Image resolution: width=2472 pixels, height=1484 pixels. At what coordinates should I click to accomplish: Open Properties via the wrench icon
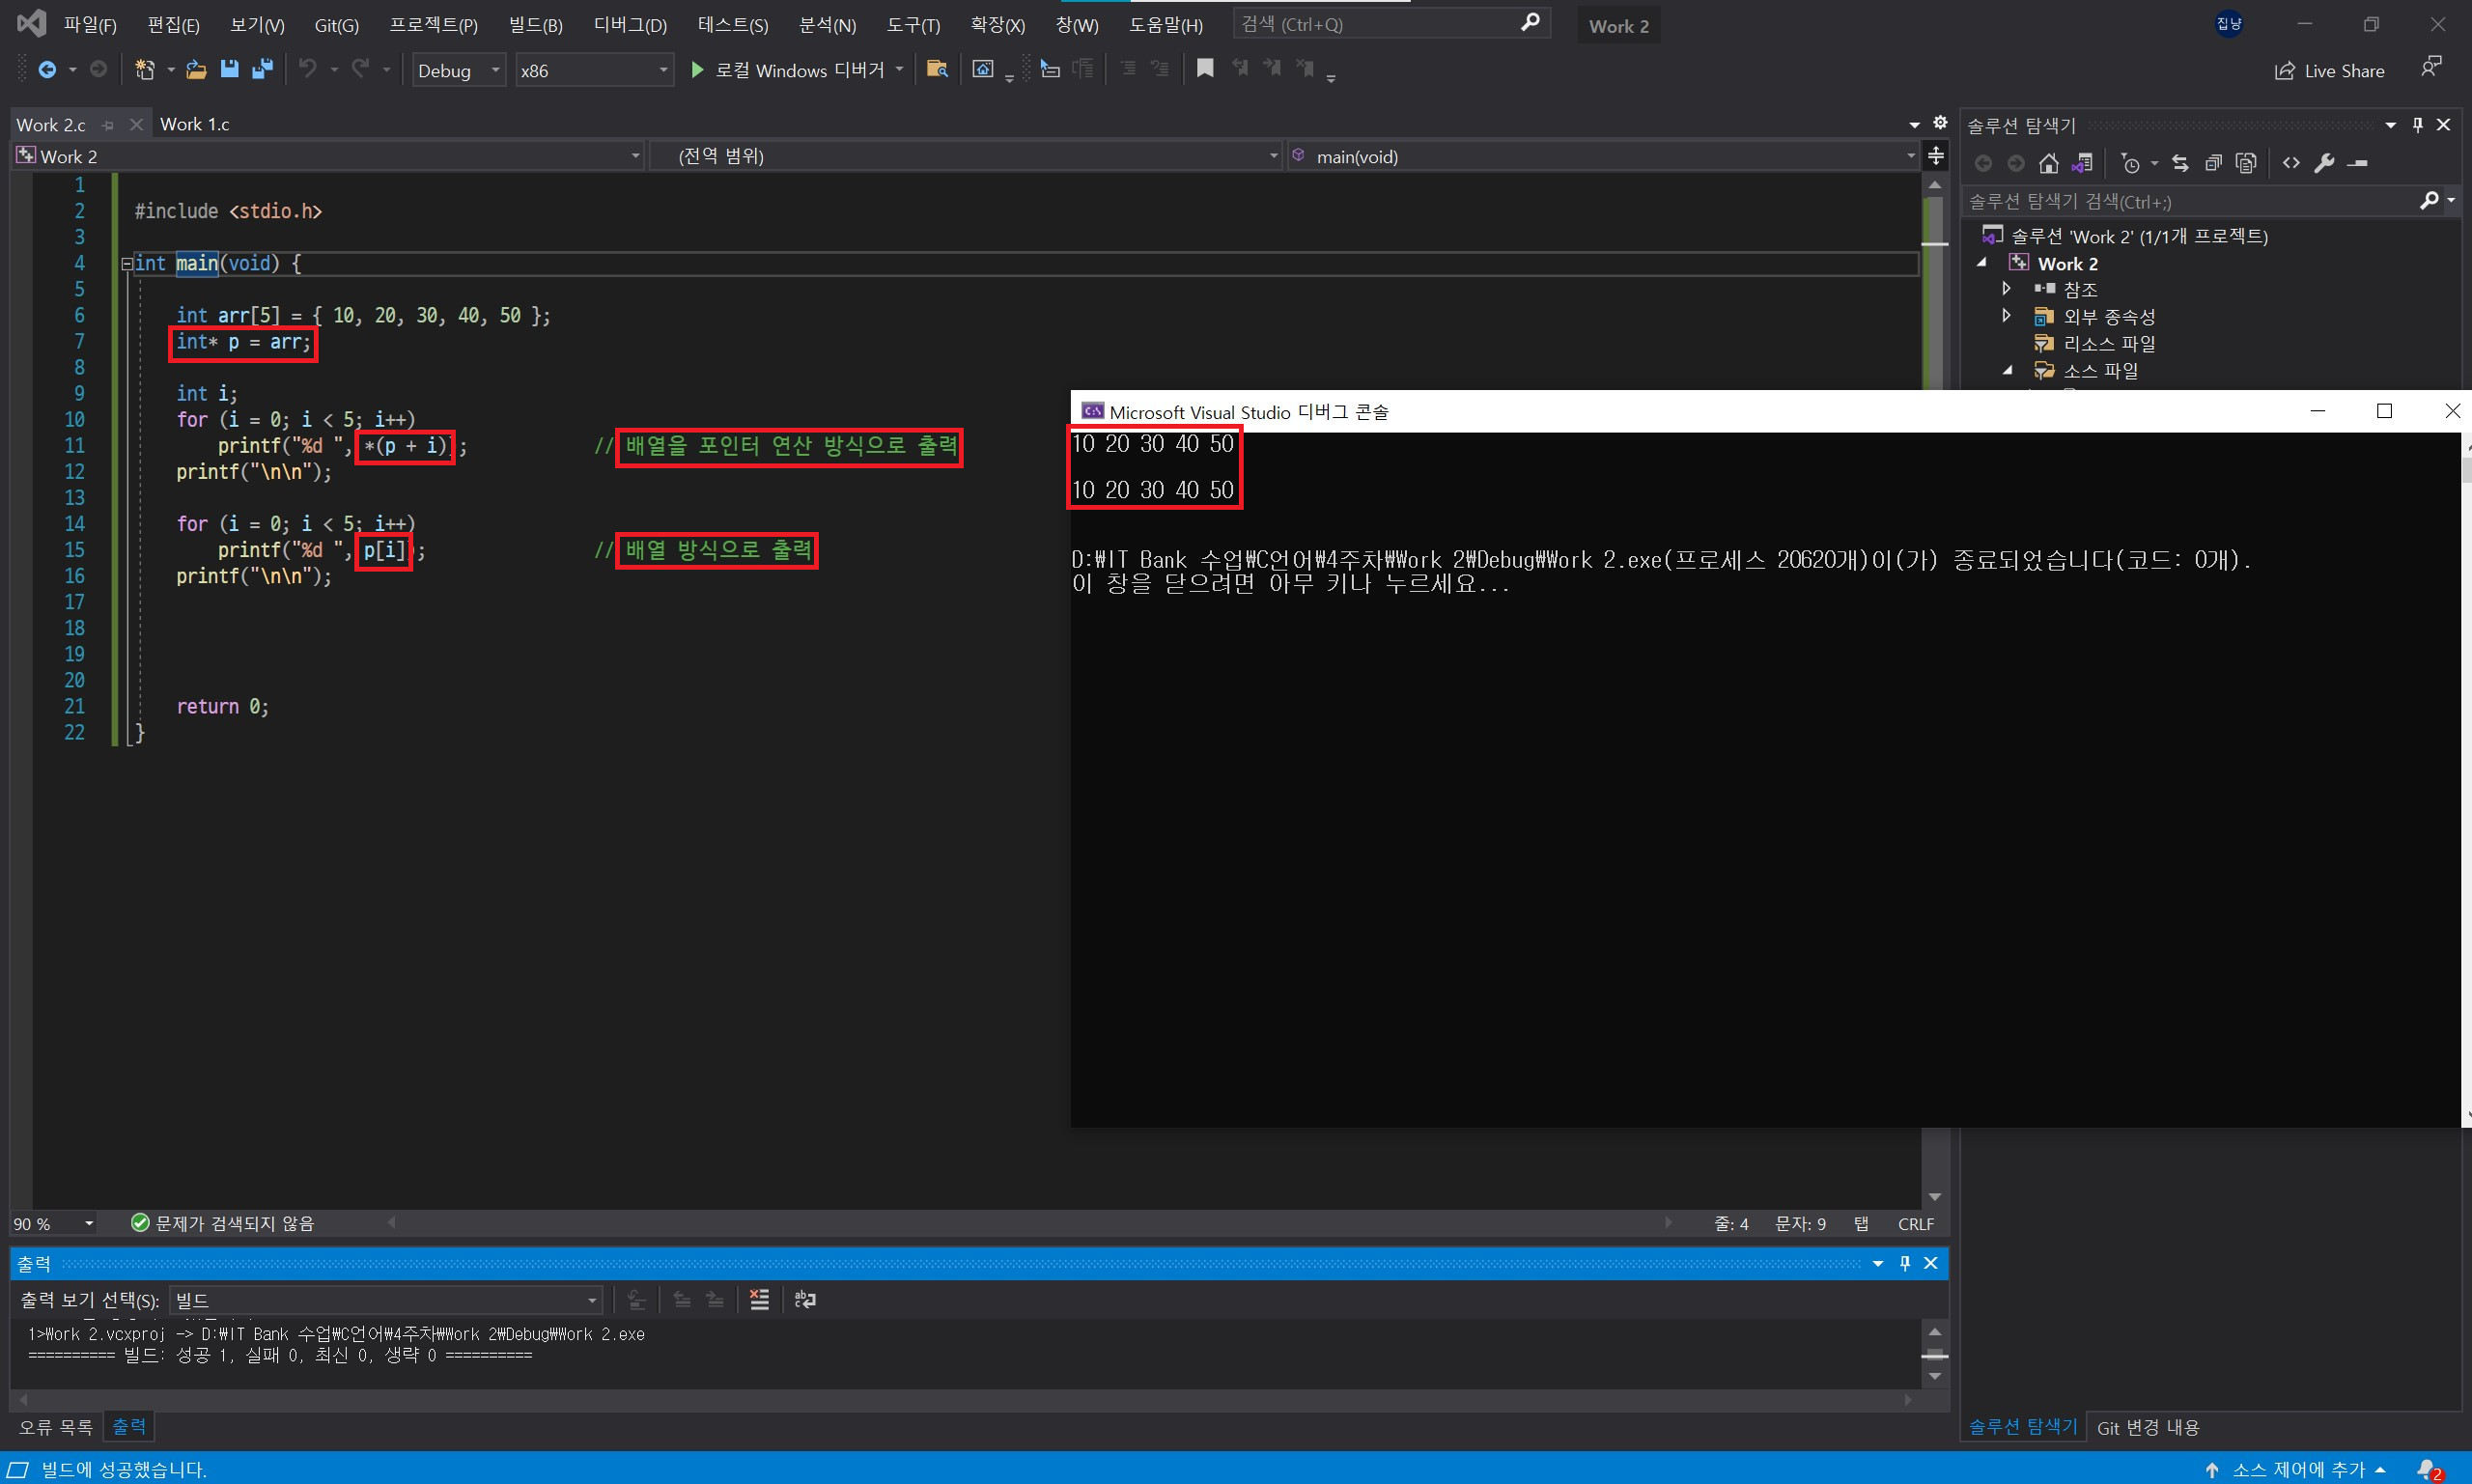[x=2325, y=163]
